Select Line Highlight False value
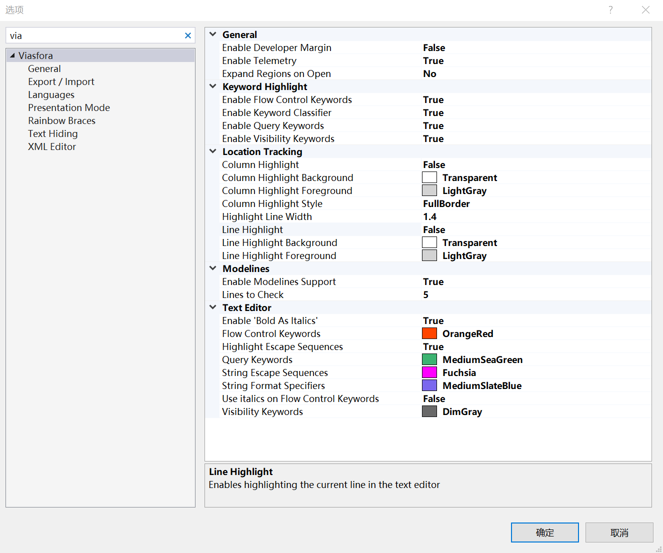This screenshot has height=553, width=663. pos(434,229)
